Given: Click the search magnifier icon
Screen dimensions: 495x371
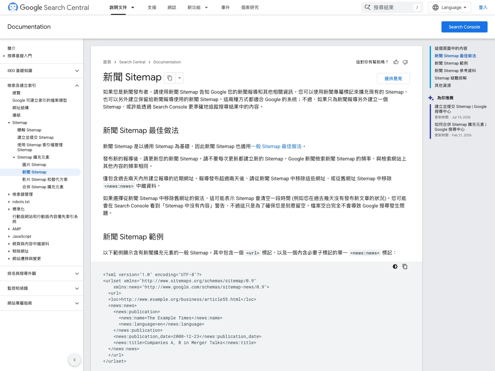Looking at the screenshot, I should [x=367, y=7].
